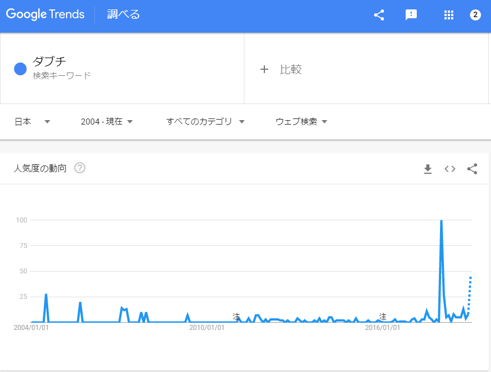Open the feedback icon in the header
491x372 pixels.
[x=411, y=15]
